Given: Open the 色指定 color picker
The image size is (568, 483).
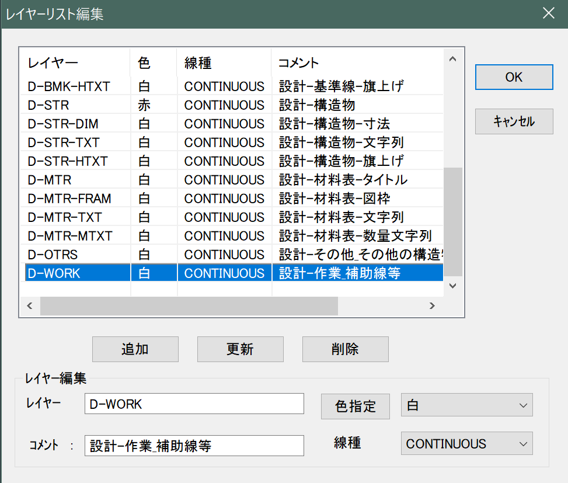Looking at the screenshot, I should pyautogui.click(x=356, y=406).
